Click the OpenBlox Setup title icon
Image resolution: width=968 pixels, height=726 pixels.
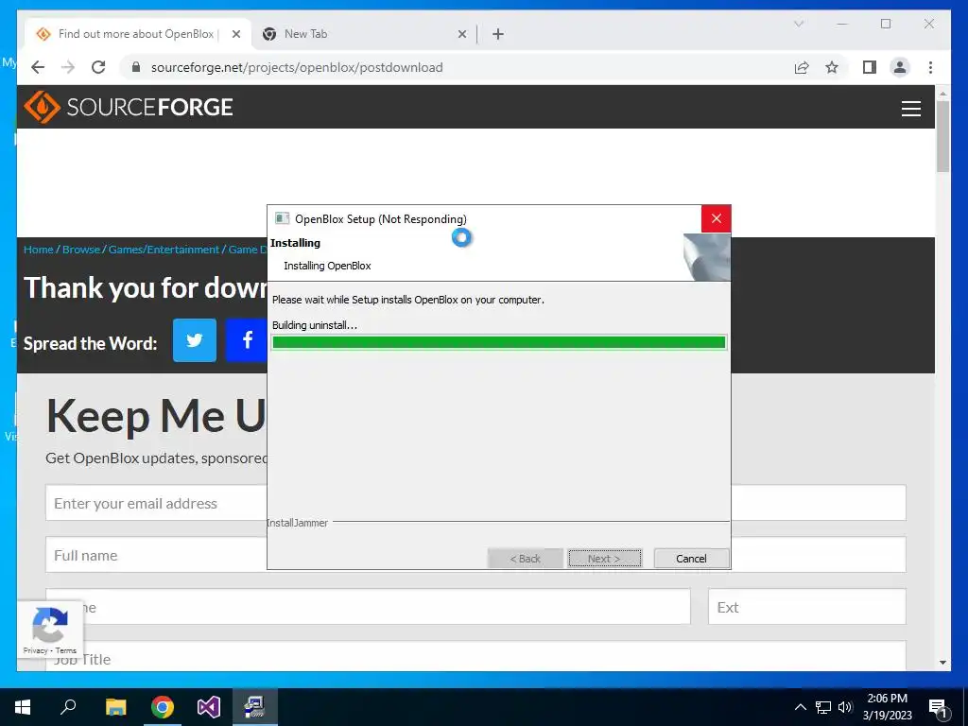(x=282, y=218)
